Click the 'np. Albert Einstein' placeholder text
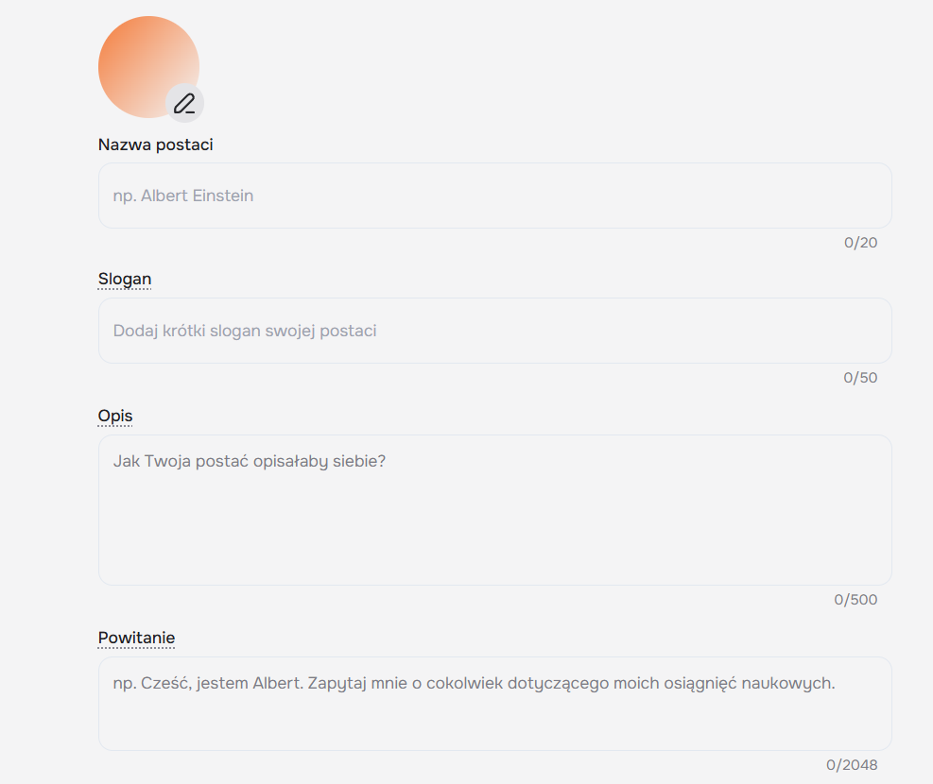 (x=183, y=196)
